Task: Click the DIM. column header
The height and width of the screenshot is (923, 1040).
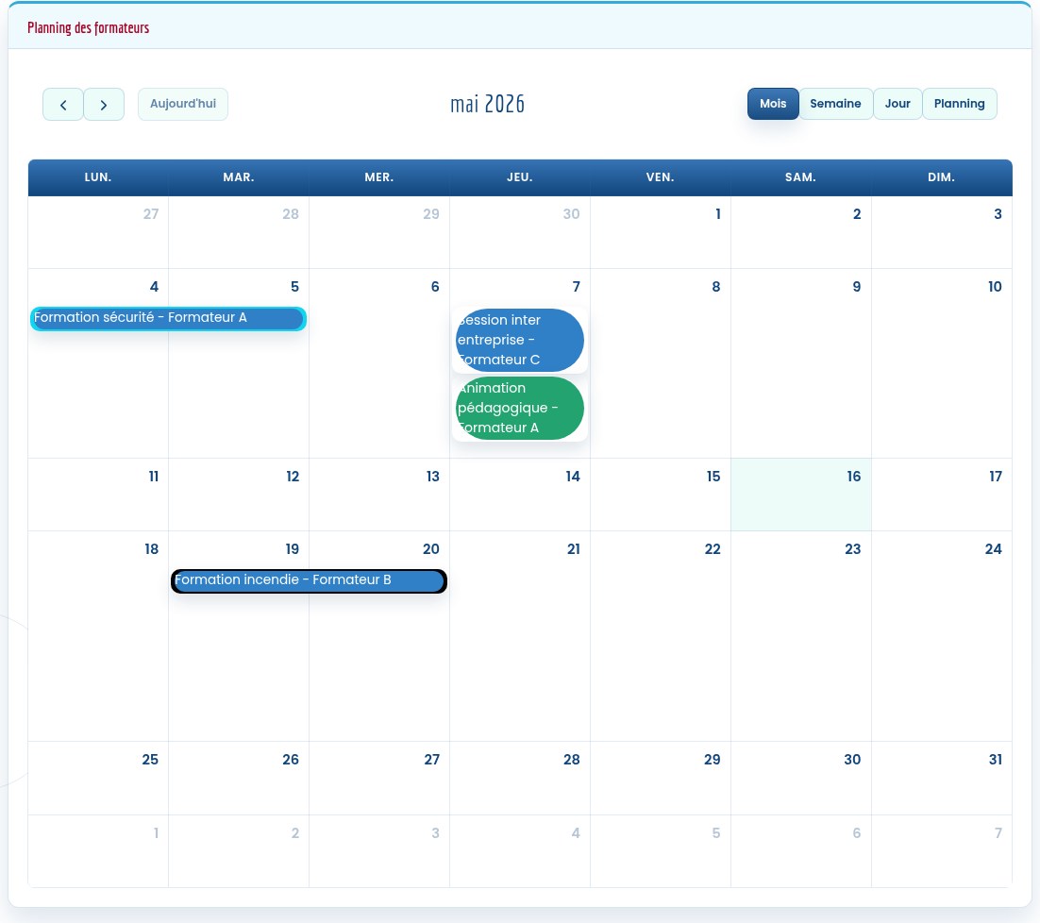Action: tap(942, 177)
